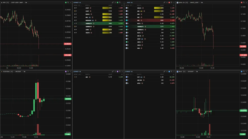
Task: Select red highlighted ARC row with 100K volume
Action: (x=150, y=20)
